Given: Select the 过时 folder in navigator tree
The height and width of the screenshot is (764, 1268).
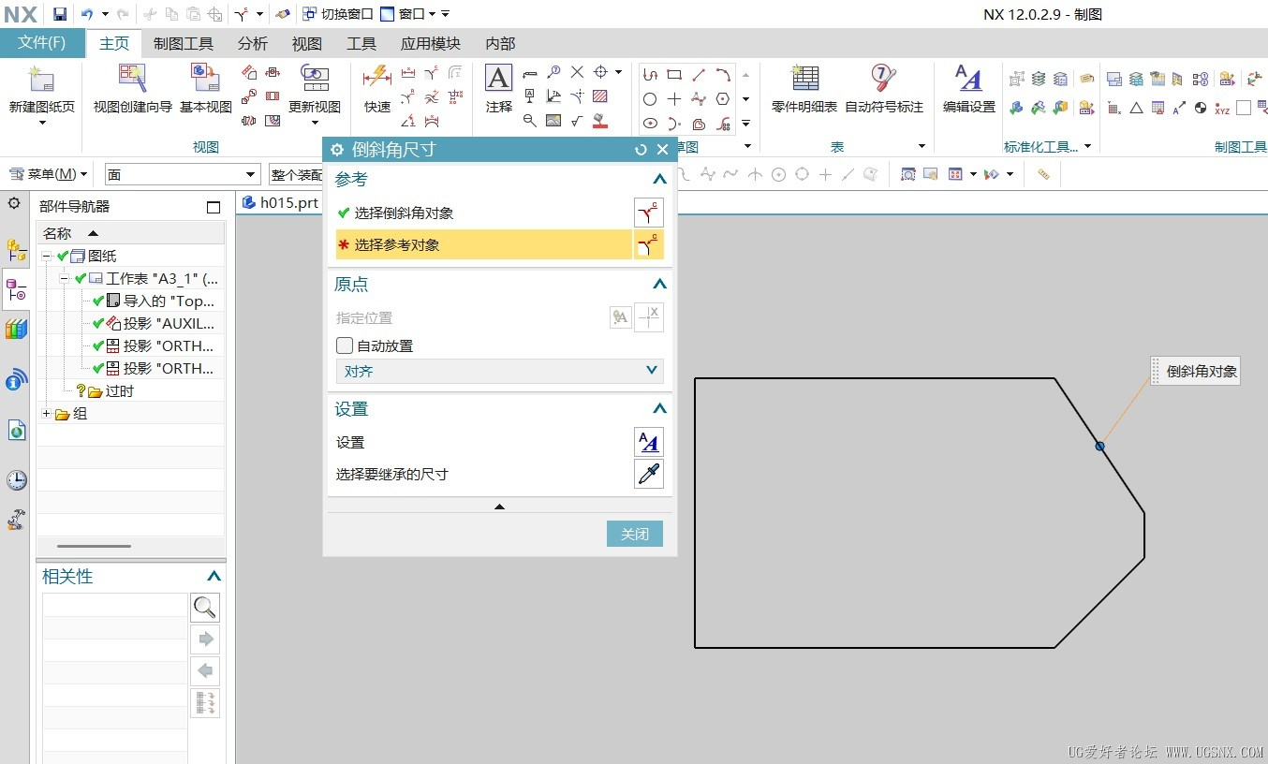Looking at the screenshot, I should tap(119, 391).
